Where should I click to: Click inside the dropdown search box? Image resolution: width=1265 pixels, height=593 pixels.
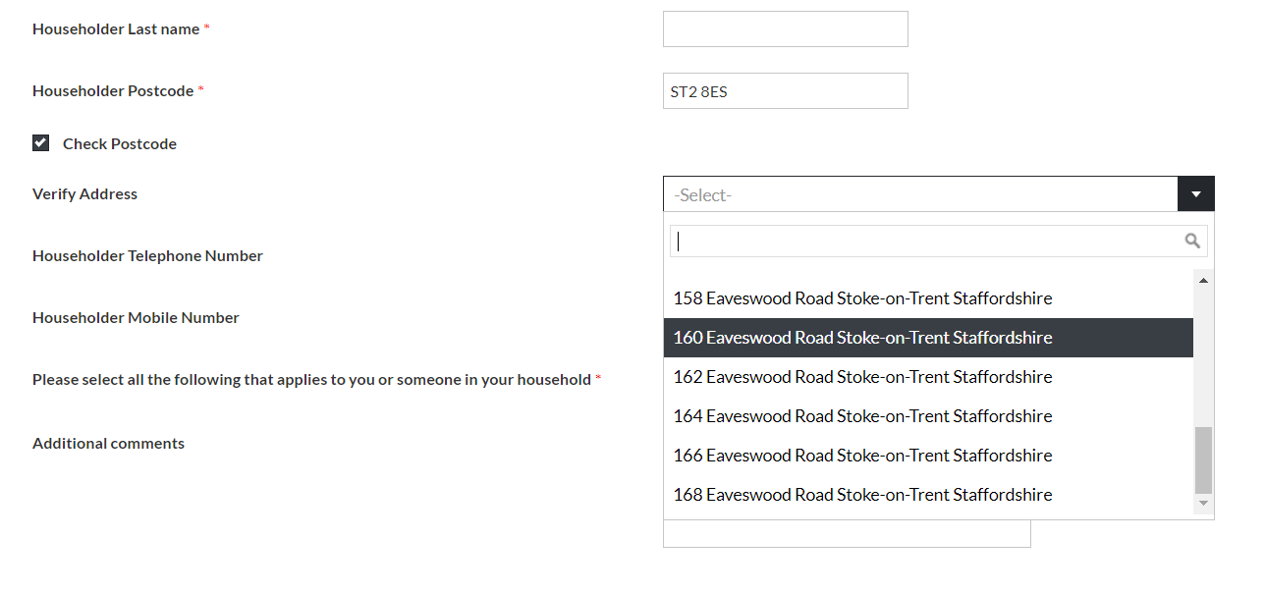(923, 240)
